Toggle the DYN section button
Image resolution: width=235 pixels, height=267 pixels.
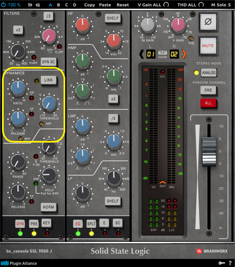click(20, 224)
